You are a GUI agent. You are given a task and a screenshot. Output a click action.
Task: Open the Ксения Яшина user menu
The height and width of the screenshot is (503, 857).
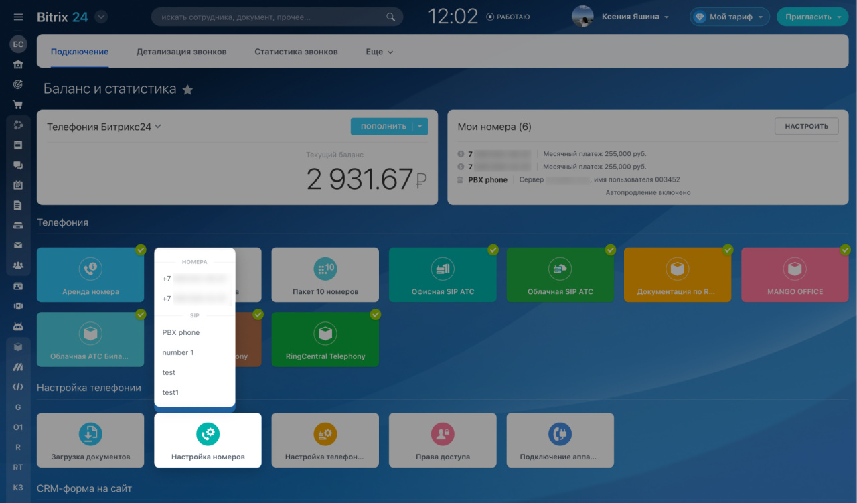pyautogui.click(x=635, y=17)
